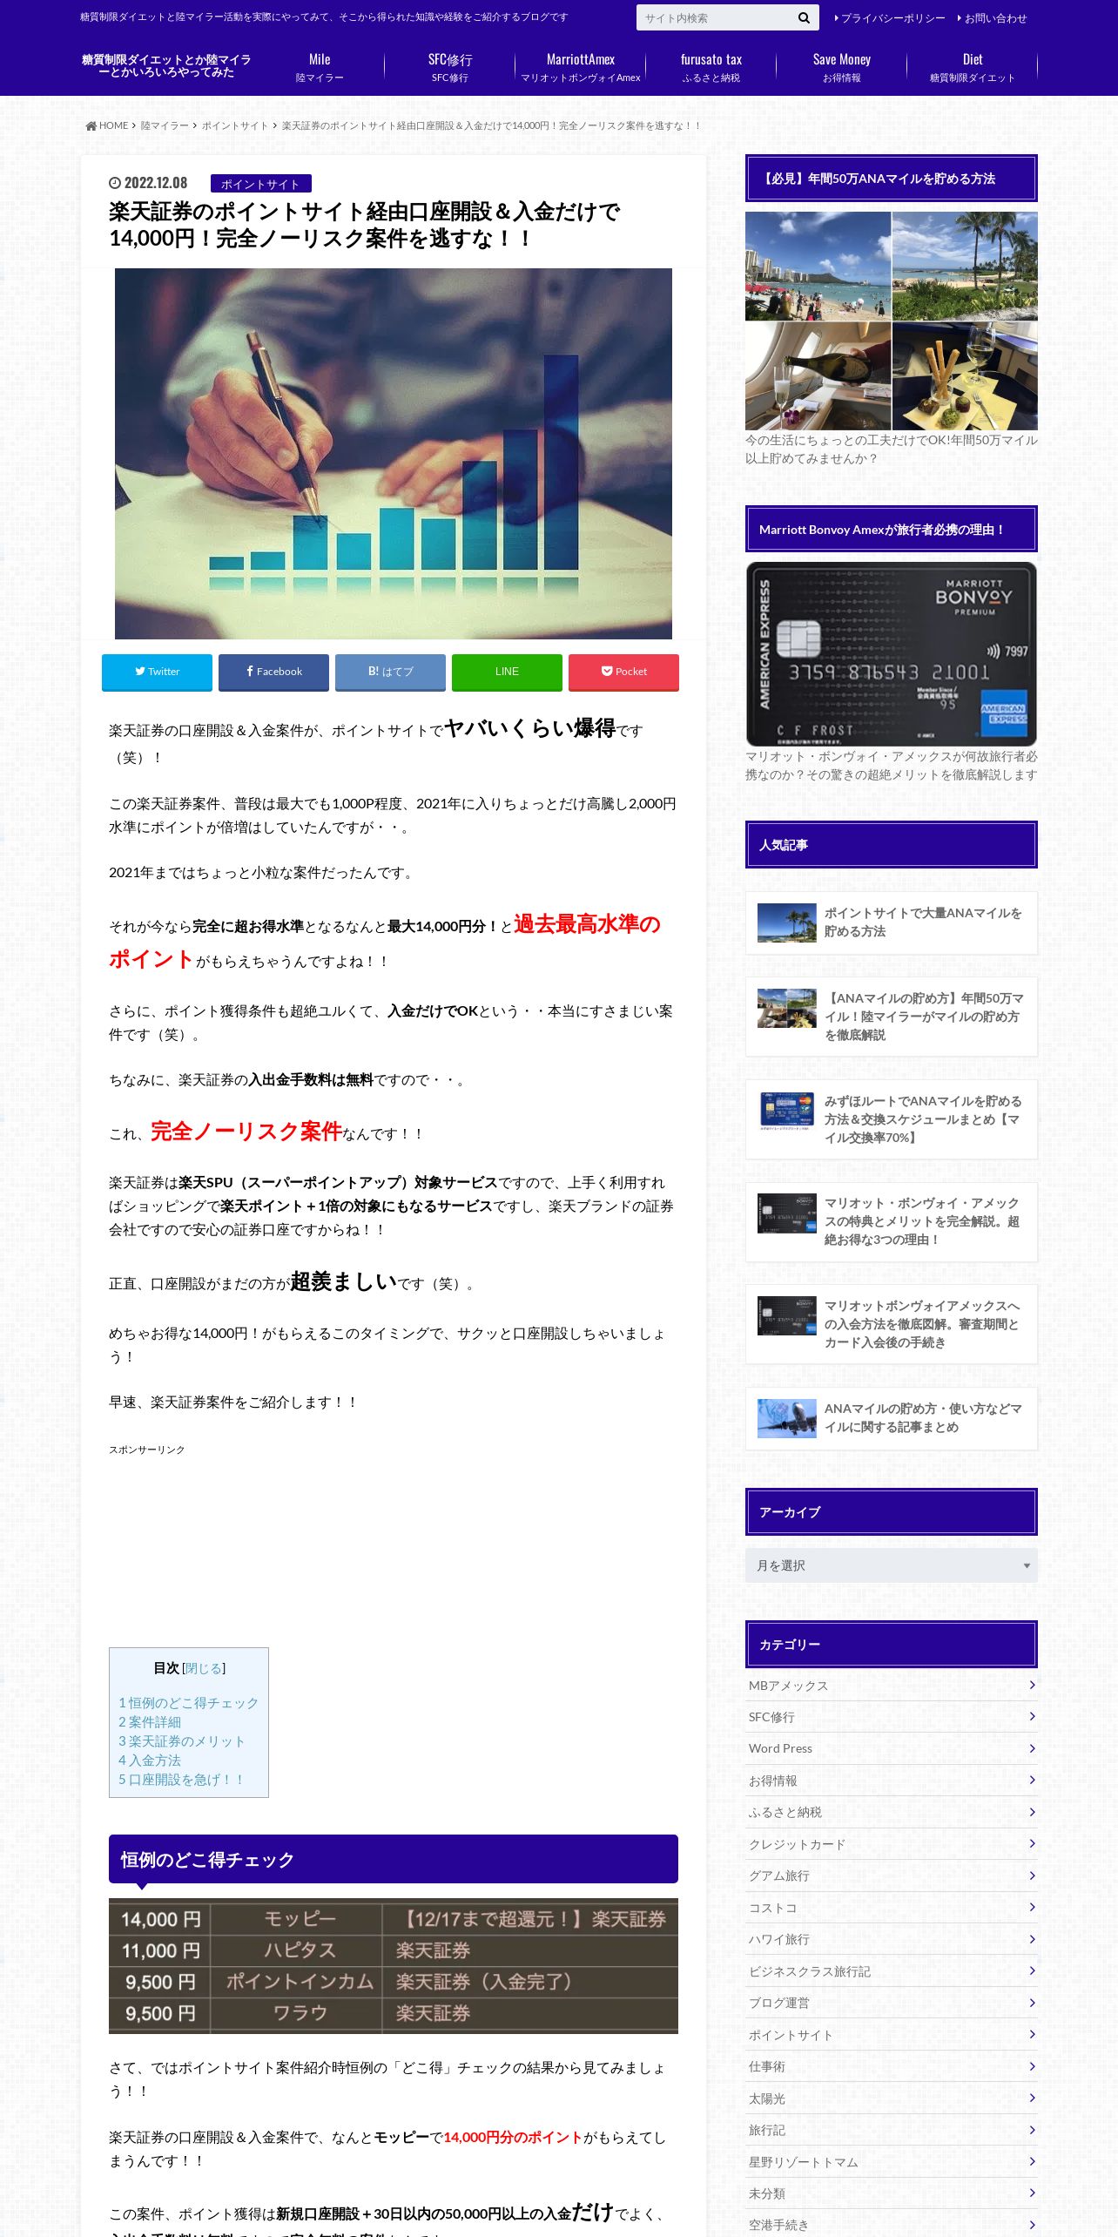Save article to Pocket button
Screen dimensions: 1118x2237
623,672
